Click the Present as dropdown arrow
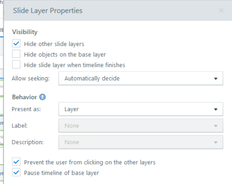 pos(216,109)
